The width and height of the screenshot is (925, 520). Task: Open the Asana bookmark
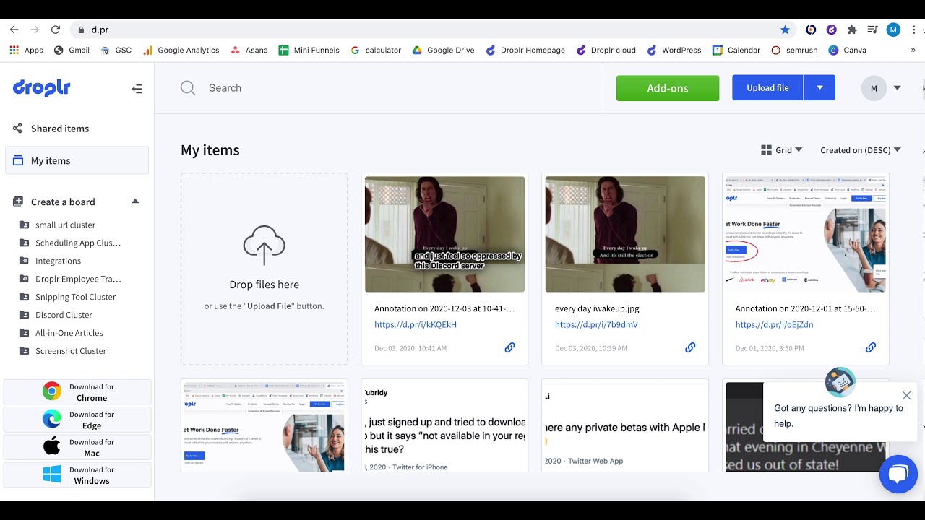249,51
